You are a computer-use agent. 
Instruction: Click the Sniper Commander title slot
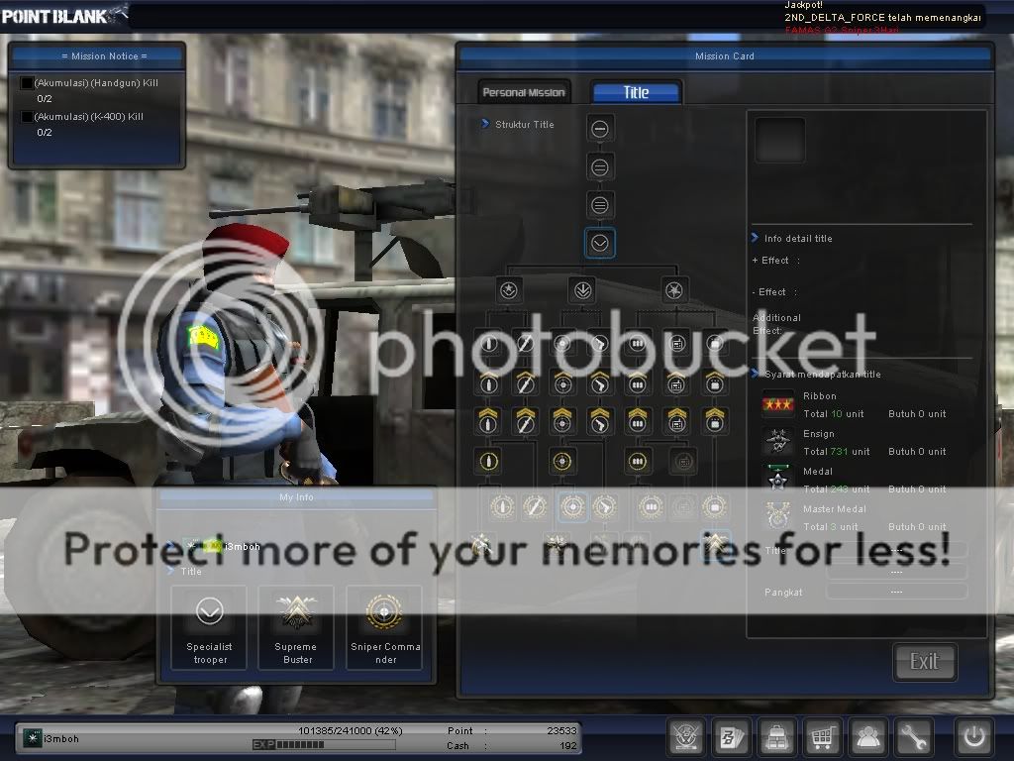click(384, 627)
